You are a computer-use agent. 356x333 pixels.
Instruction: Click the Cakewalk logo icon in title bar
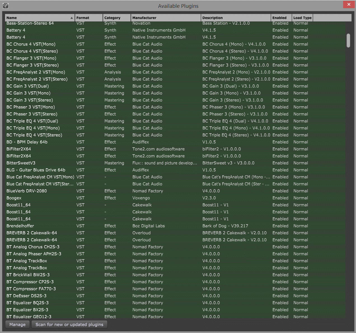point(6,6)
